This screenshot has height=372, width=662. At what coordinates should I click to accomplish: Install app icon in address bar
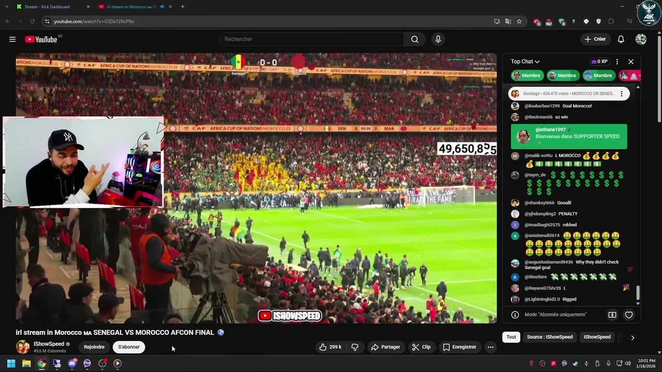click(497, 21)
